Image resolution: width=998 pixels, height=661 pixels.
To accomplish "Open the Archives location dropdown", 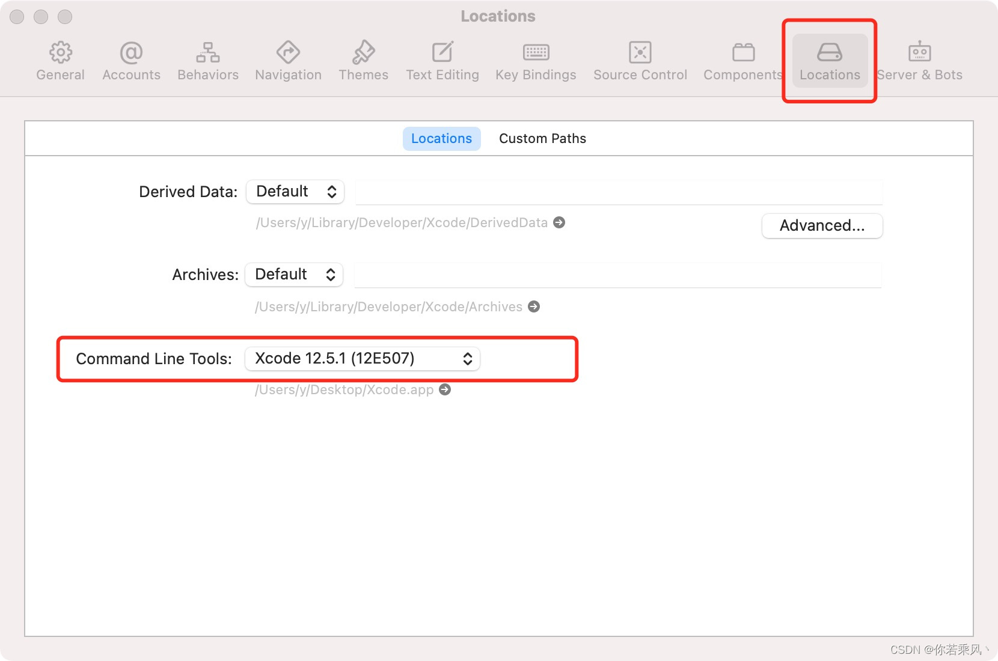I will (x=293, y=274).
